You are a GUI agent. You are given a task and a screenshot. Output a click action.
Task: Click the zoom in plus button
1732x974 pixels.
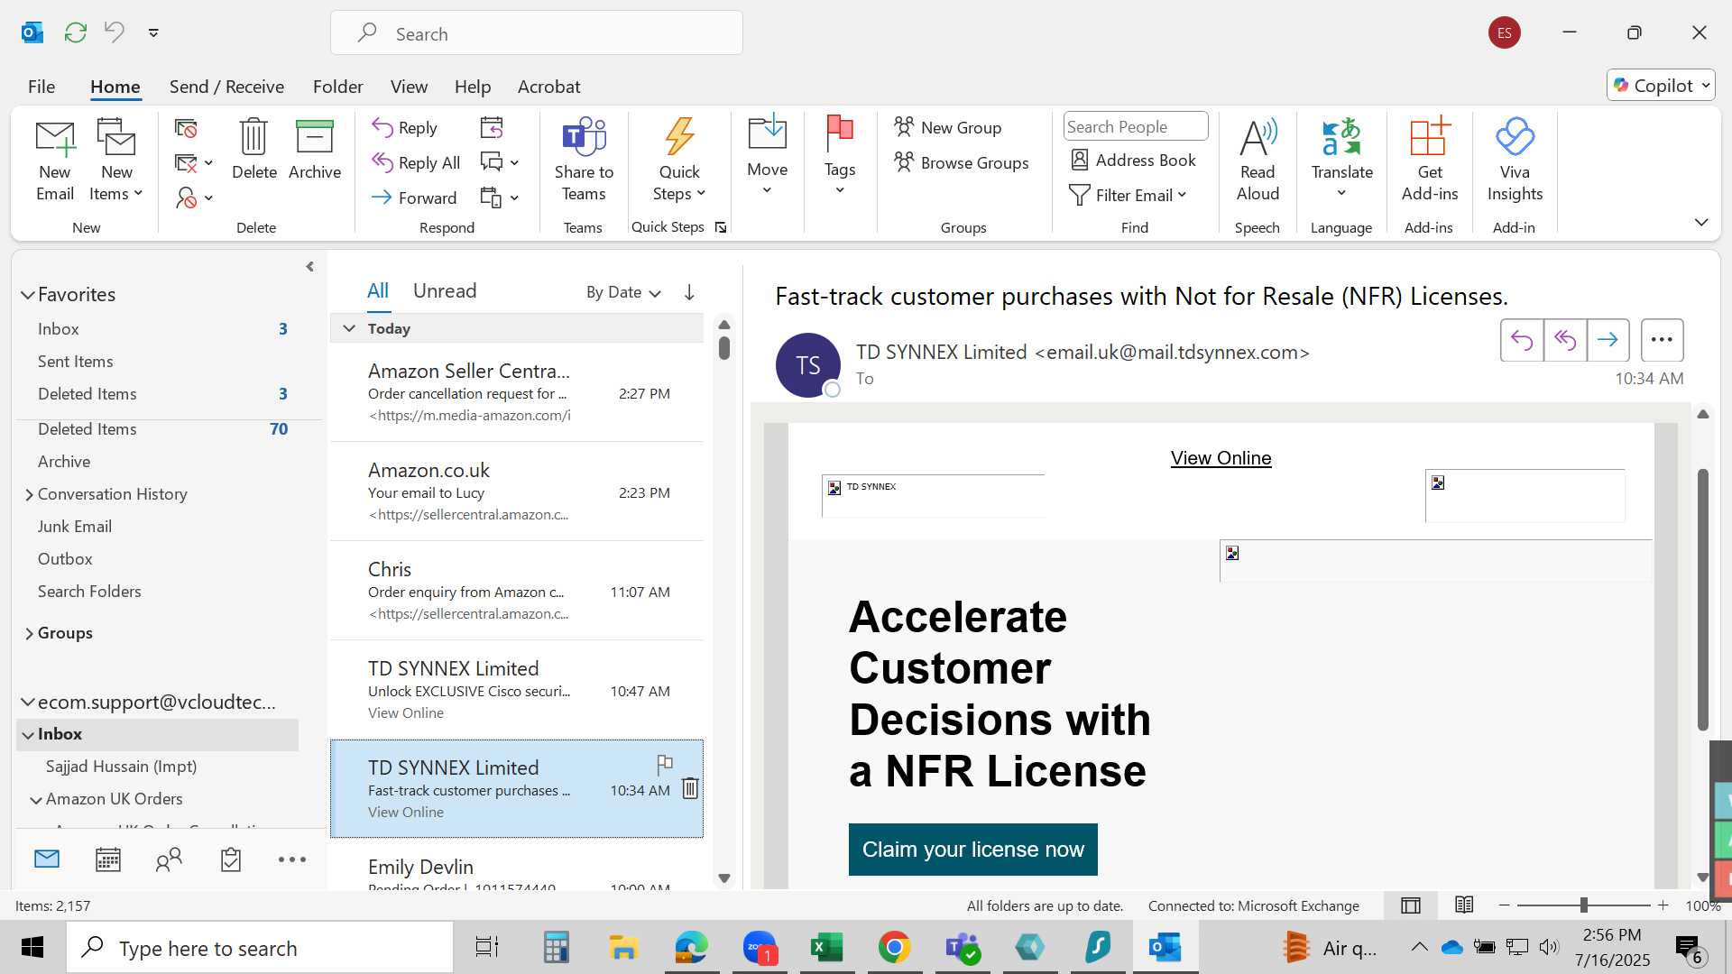[1663, 905]
